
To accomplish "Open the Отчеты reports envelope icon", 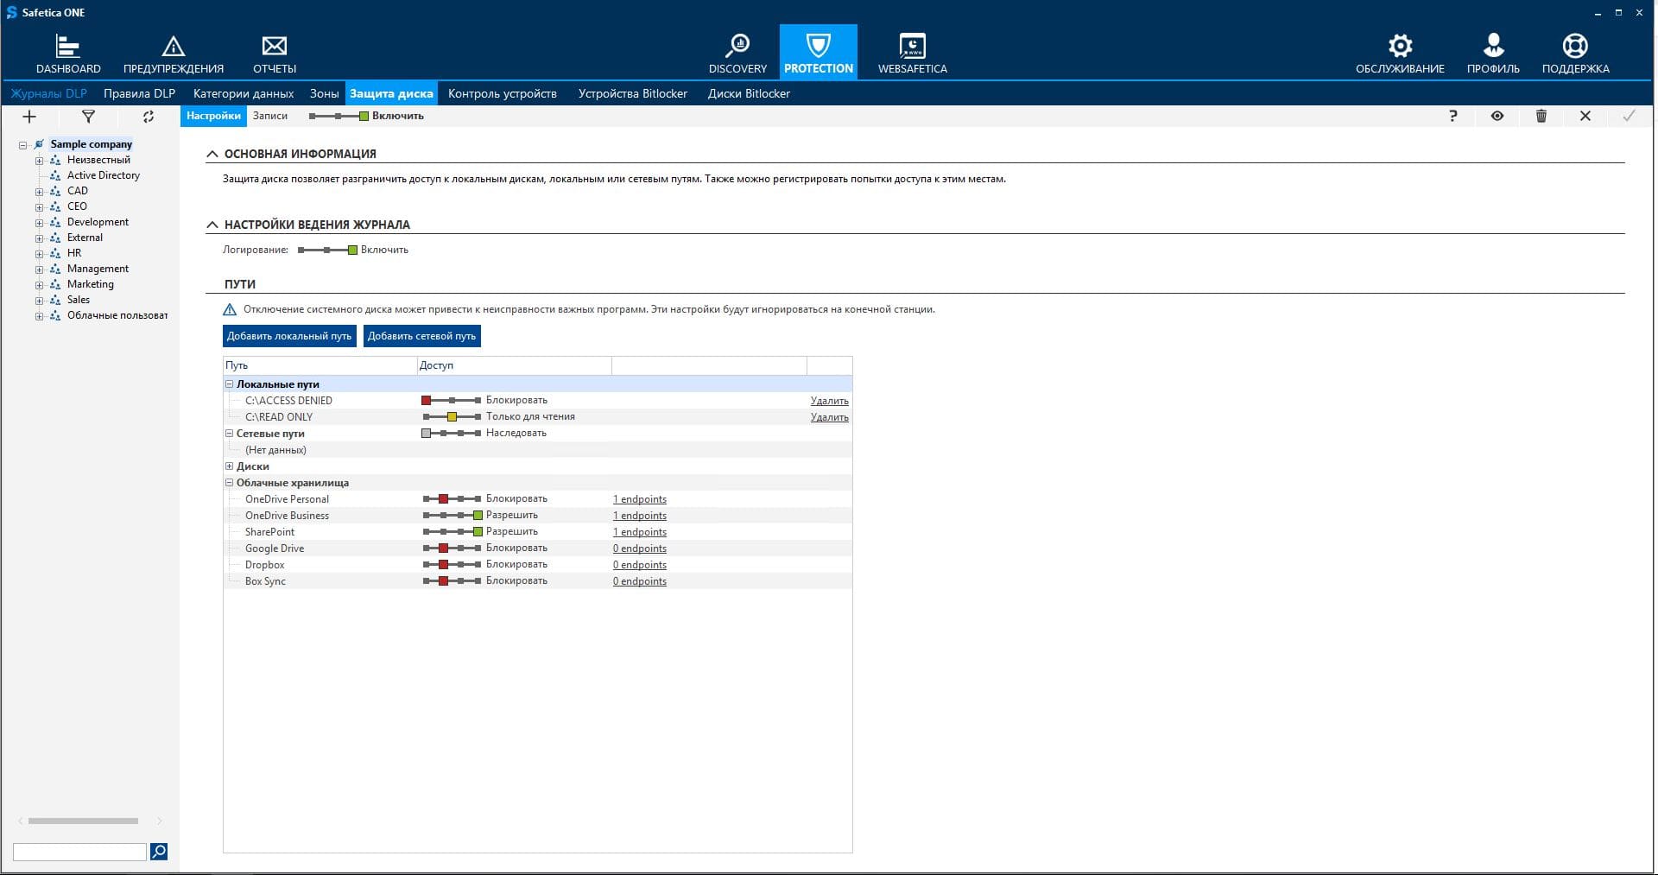I will click(275, 46).
